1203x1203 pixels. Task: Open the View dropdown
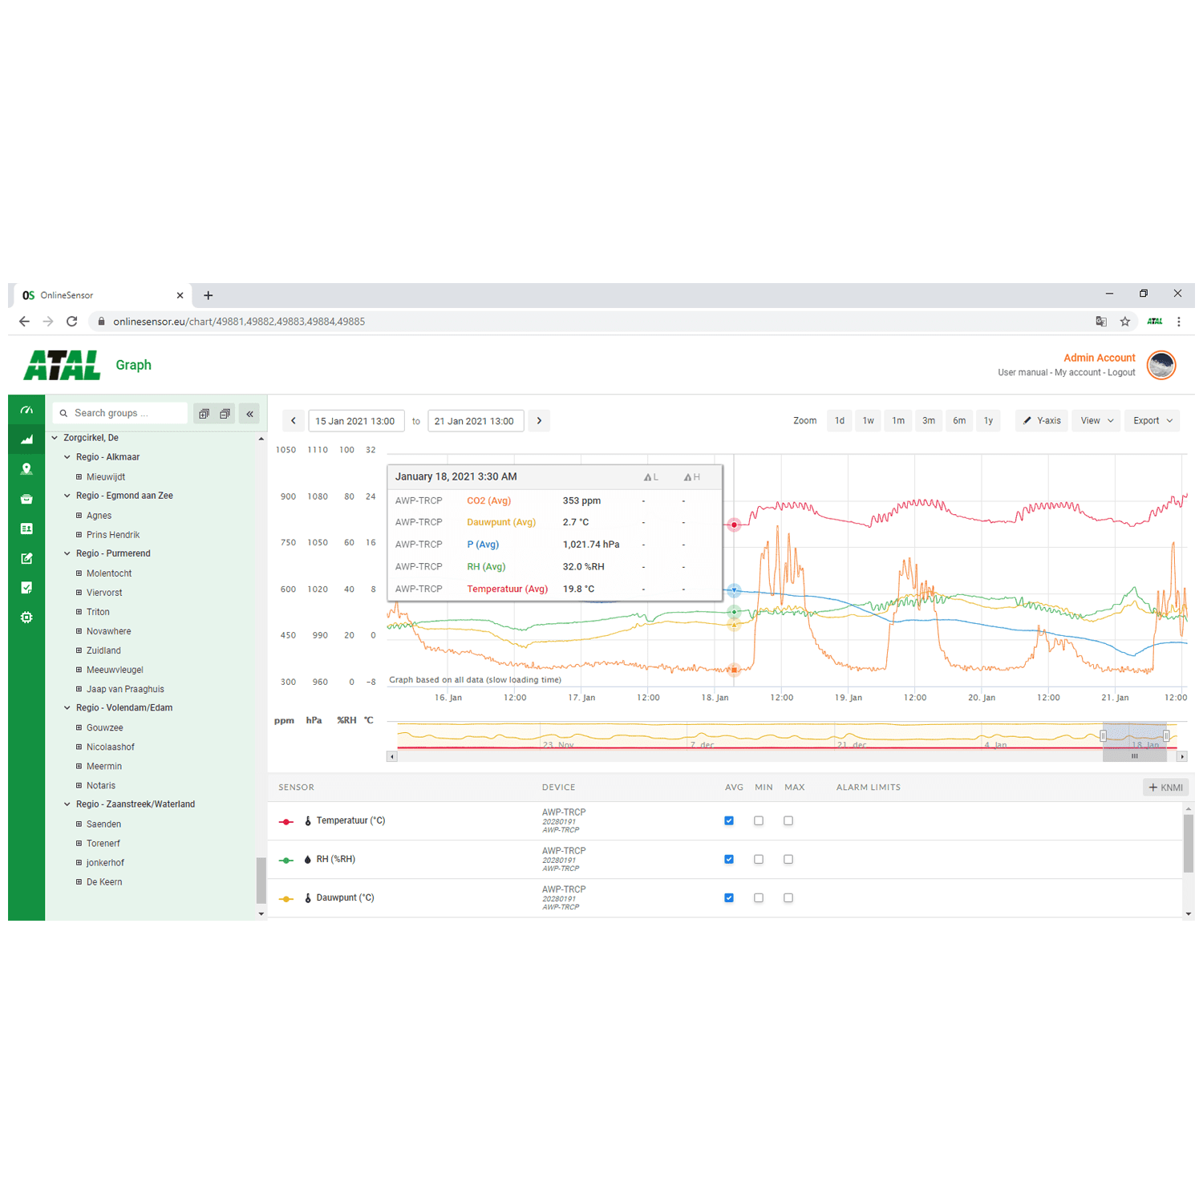point(1096,420)
